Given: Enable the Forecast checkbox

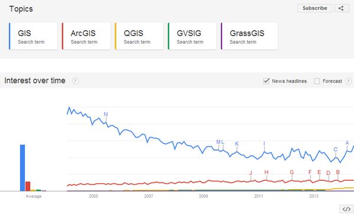Looking at the screenshot, I should coord(317,81).
